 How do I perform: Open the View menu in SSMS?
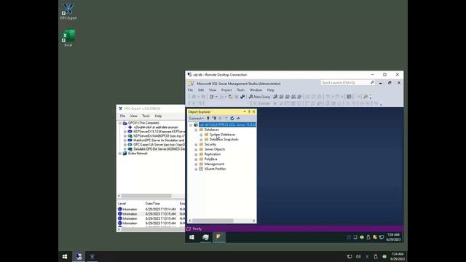[213, 90]
